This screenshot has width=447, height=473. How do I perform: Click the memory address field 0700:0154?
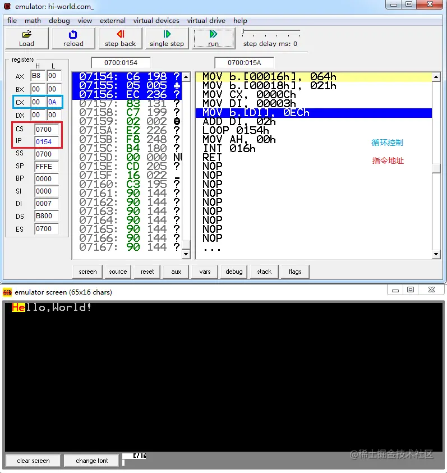[x=121, y=63]
